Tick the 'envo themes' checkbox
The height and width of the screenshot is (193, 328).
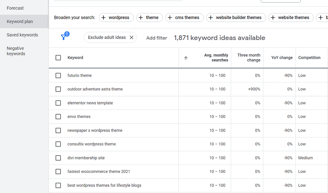tap(58, 117)
